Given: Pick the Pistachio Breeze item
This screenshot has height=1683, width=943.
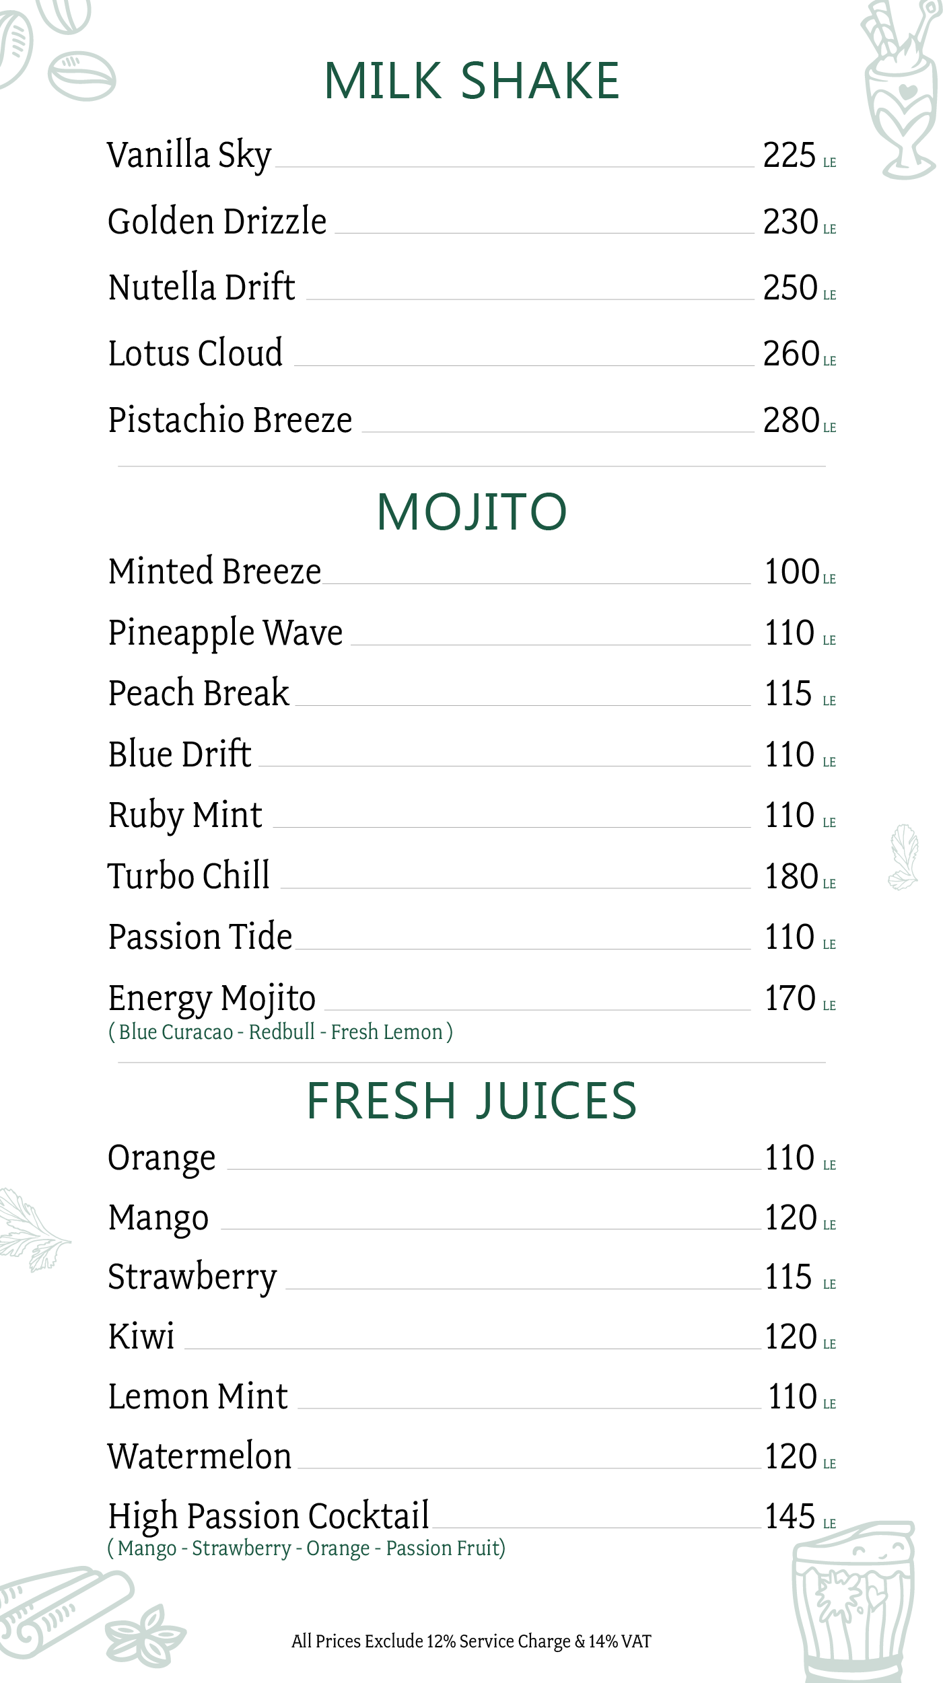Looking at the screenshot, I should point(230,420).
